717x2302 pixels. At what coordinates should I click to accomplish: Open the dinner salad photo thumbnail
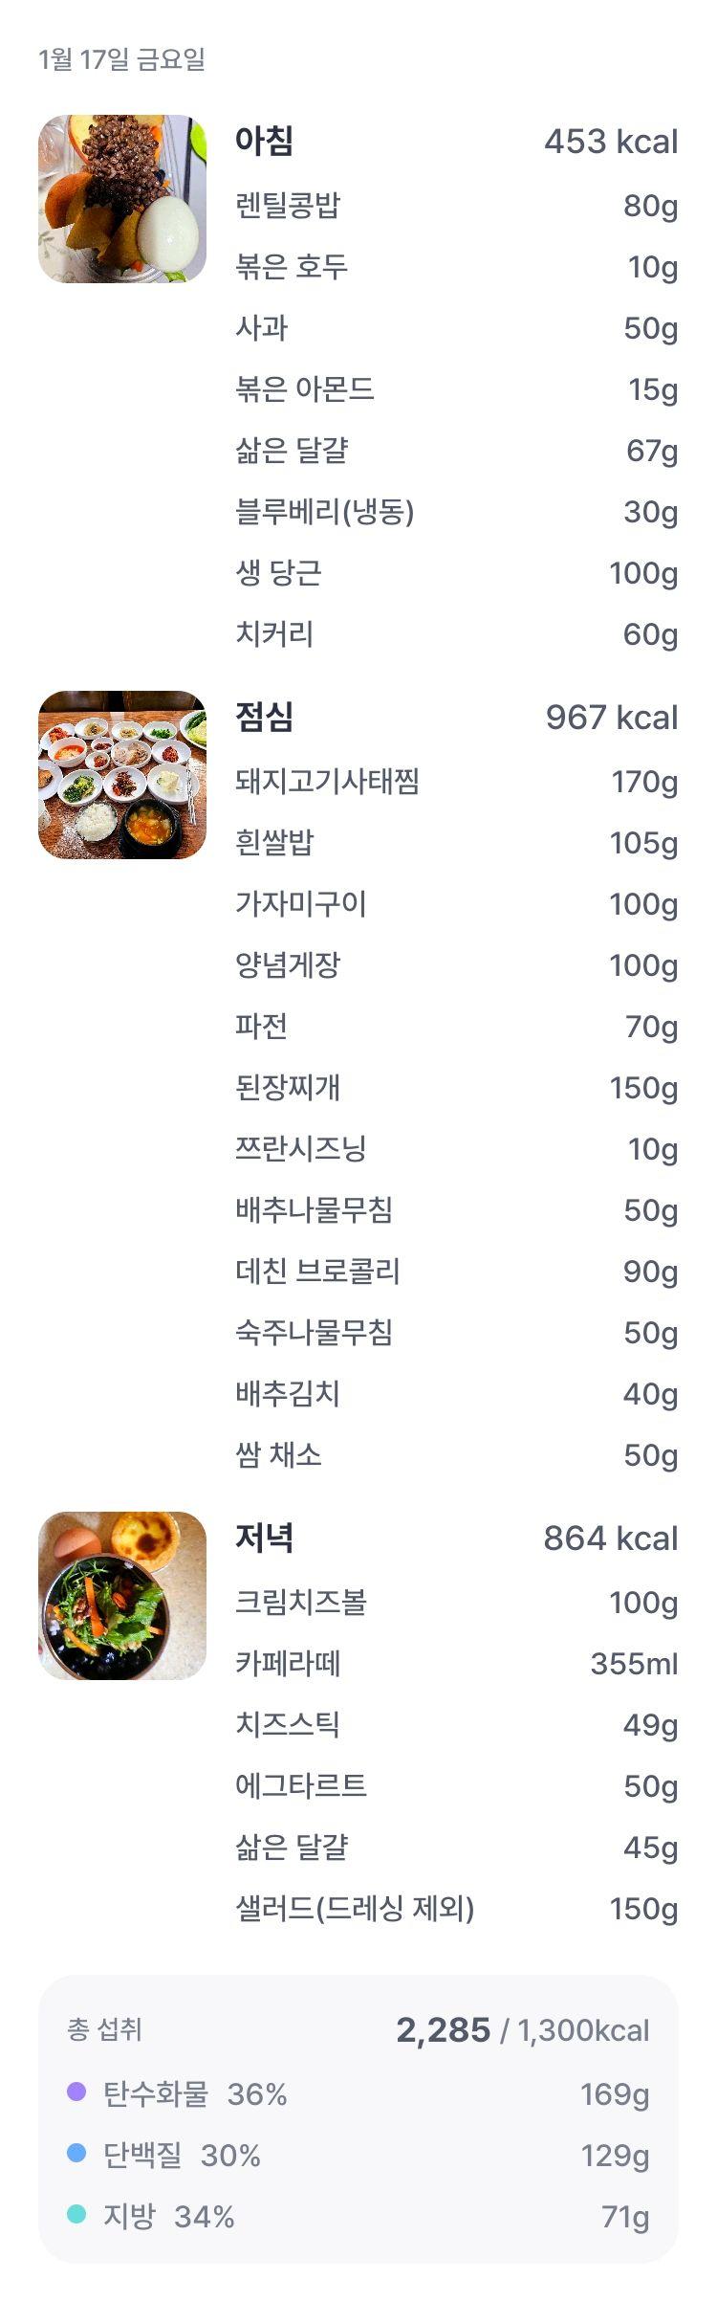click(122, 1596)
